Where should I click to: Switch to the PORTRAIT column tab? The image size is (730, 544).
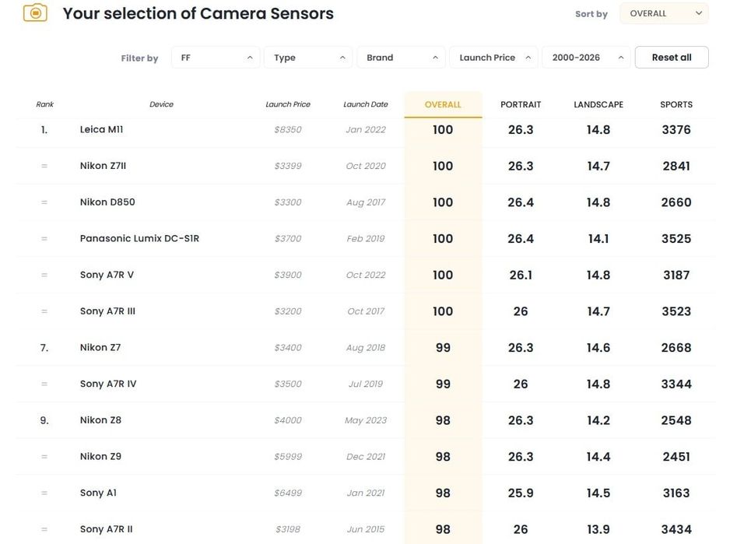coord(521,105)
